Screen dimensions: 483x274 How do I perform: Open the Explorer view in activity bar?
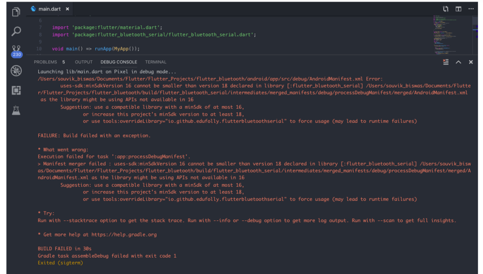[x=16, y=12]
